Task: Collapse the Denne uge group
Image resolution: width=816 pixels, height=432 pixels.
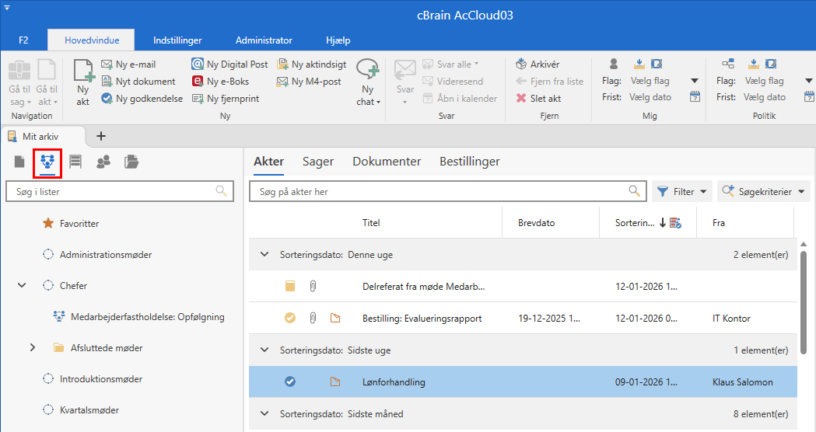Action: (264, 255)
